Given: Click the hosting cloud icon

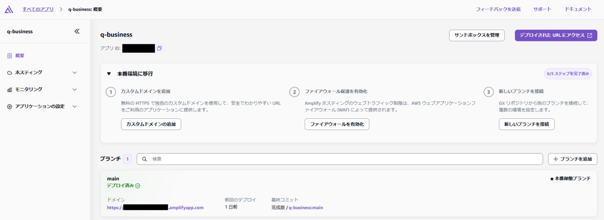Looking at the screenshot, I should pos(10,72).
